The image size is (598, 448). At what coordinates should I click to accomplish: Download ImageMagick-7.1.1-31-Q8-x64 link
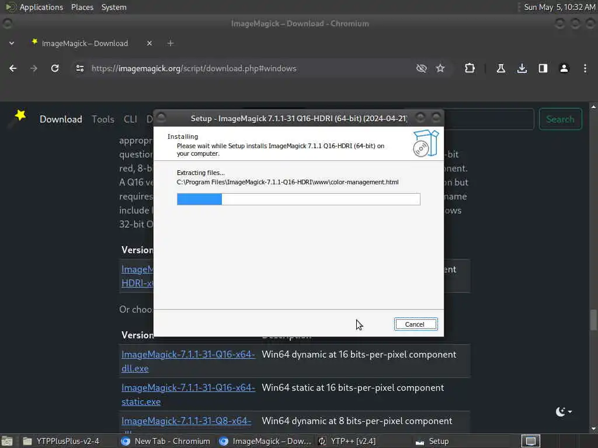pyautogui.click(x=186, y=421)
